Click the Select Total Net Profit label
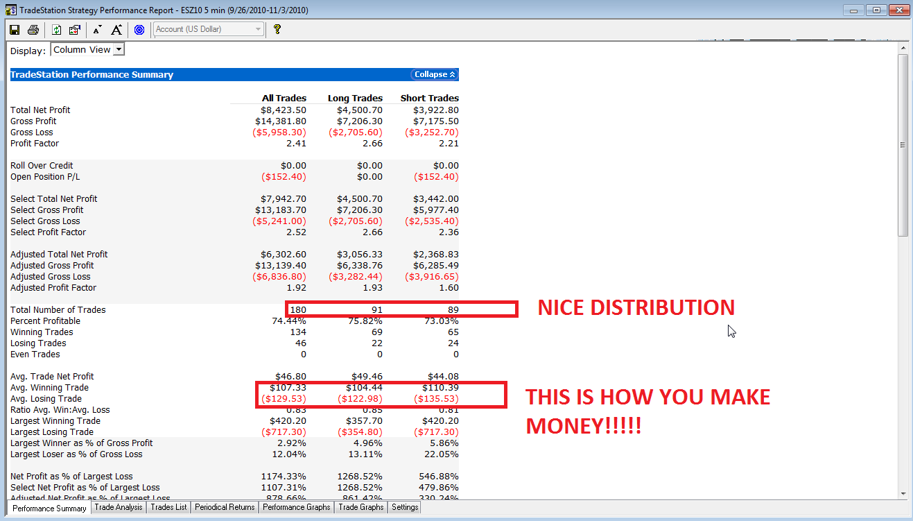The width and height of the screenshot is (913, 521). point(53,198)
